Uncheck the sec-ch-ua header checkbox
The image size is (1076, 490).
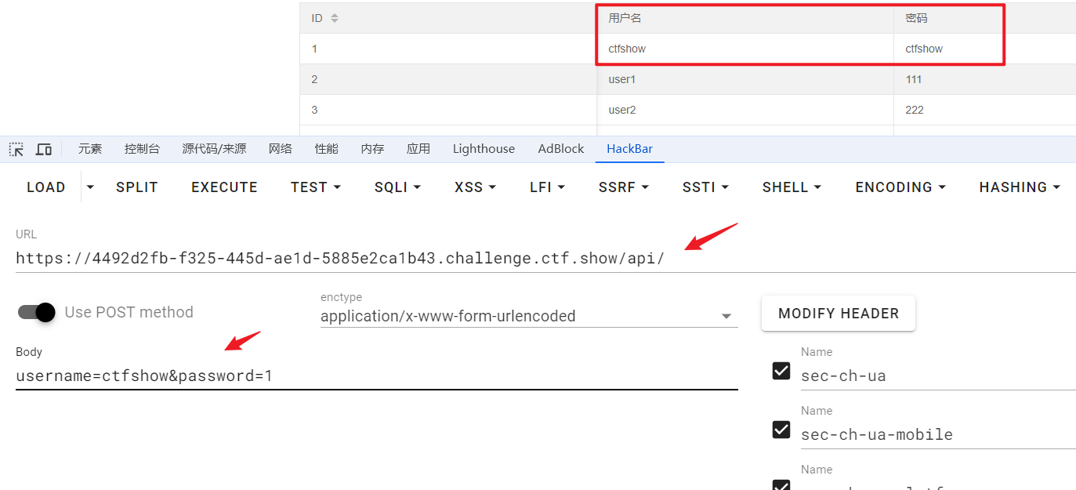click(x=781, y=370)
